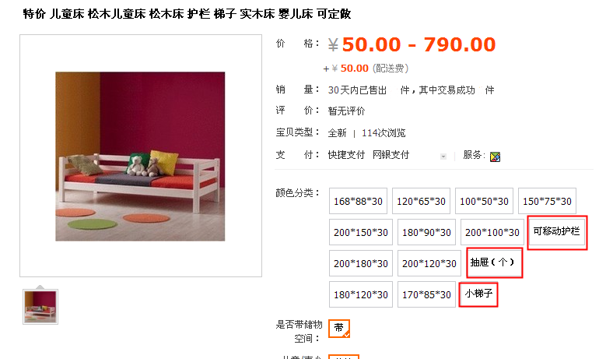Select the 小梯子 ladder option
599x359 pixels.
[x=478, y=294]
